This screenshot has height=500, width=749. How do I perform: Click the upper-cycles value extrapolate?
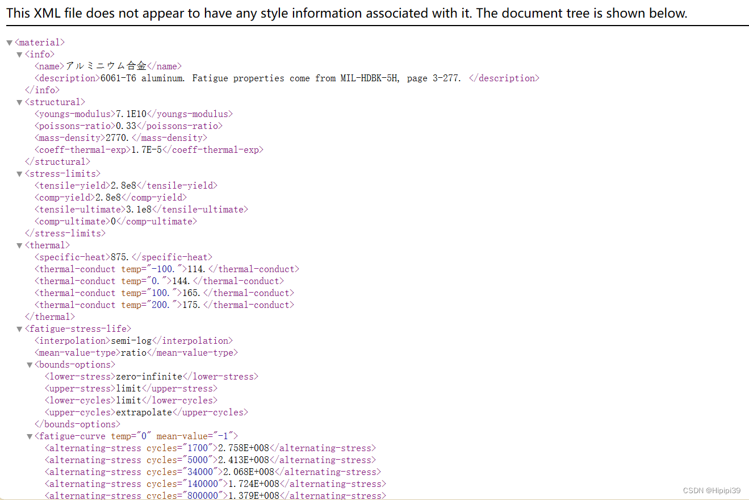pyautogui.click(x=144, y=413)
